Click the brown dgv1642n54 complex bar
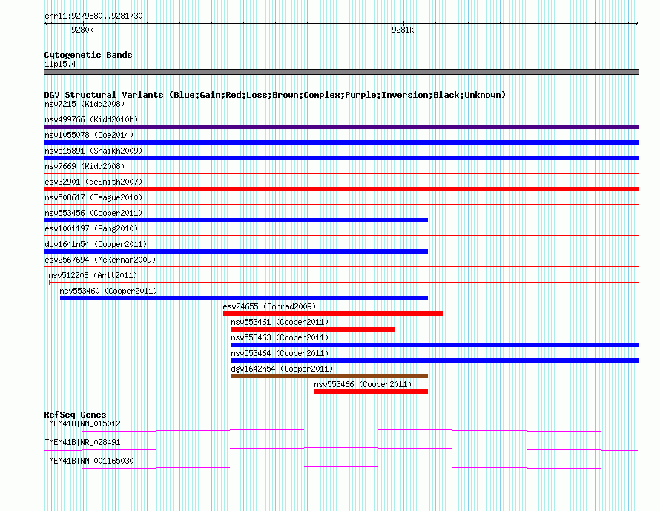The image size is (660, 511). click(x=329, y=376)
